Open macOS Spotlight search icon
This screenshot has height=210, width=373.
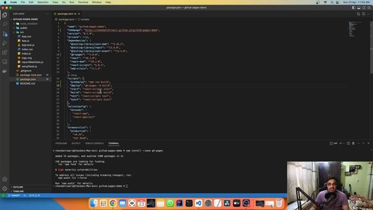click(x=332, y=2)
